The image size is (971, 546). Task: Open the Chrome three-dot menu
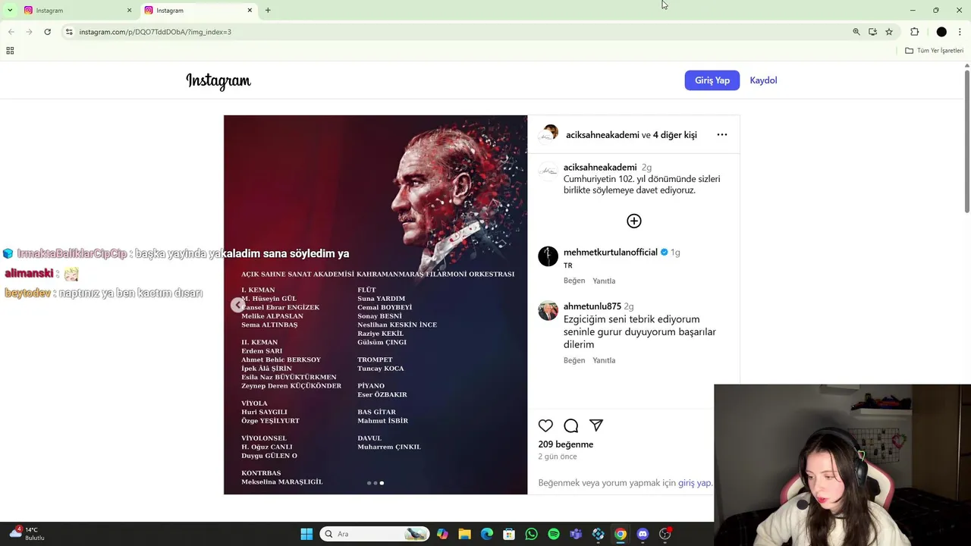[x=960, y=32]
